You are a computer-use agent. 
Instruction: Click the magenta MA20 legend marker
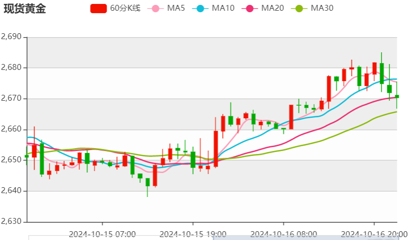pyautogui.click(x=250, y=9)
